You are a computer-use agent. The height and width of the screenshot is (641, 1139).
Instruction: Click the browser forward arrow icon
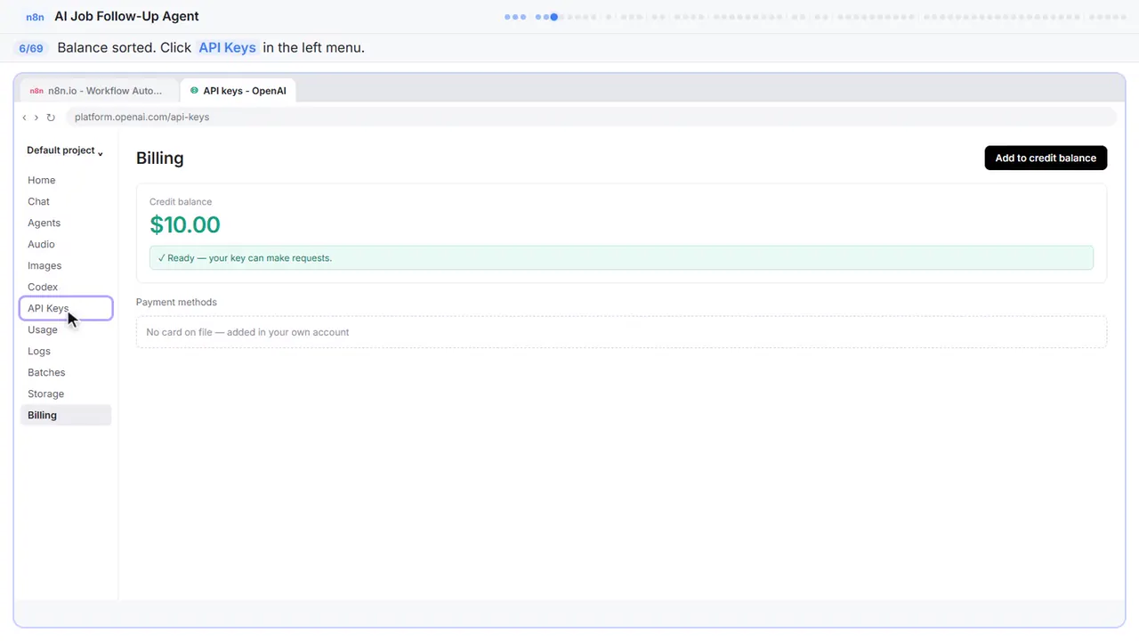pos(36,118)
